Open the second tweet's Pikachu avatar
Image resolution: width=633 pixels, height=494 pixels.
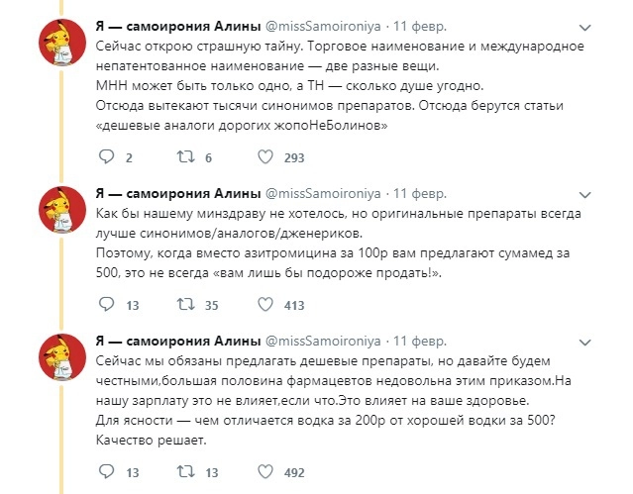(x=60, y=208)
